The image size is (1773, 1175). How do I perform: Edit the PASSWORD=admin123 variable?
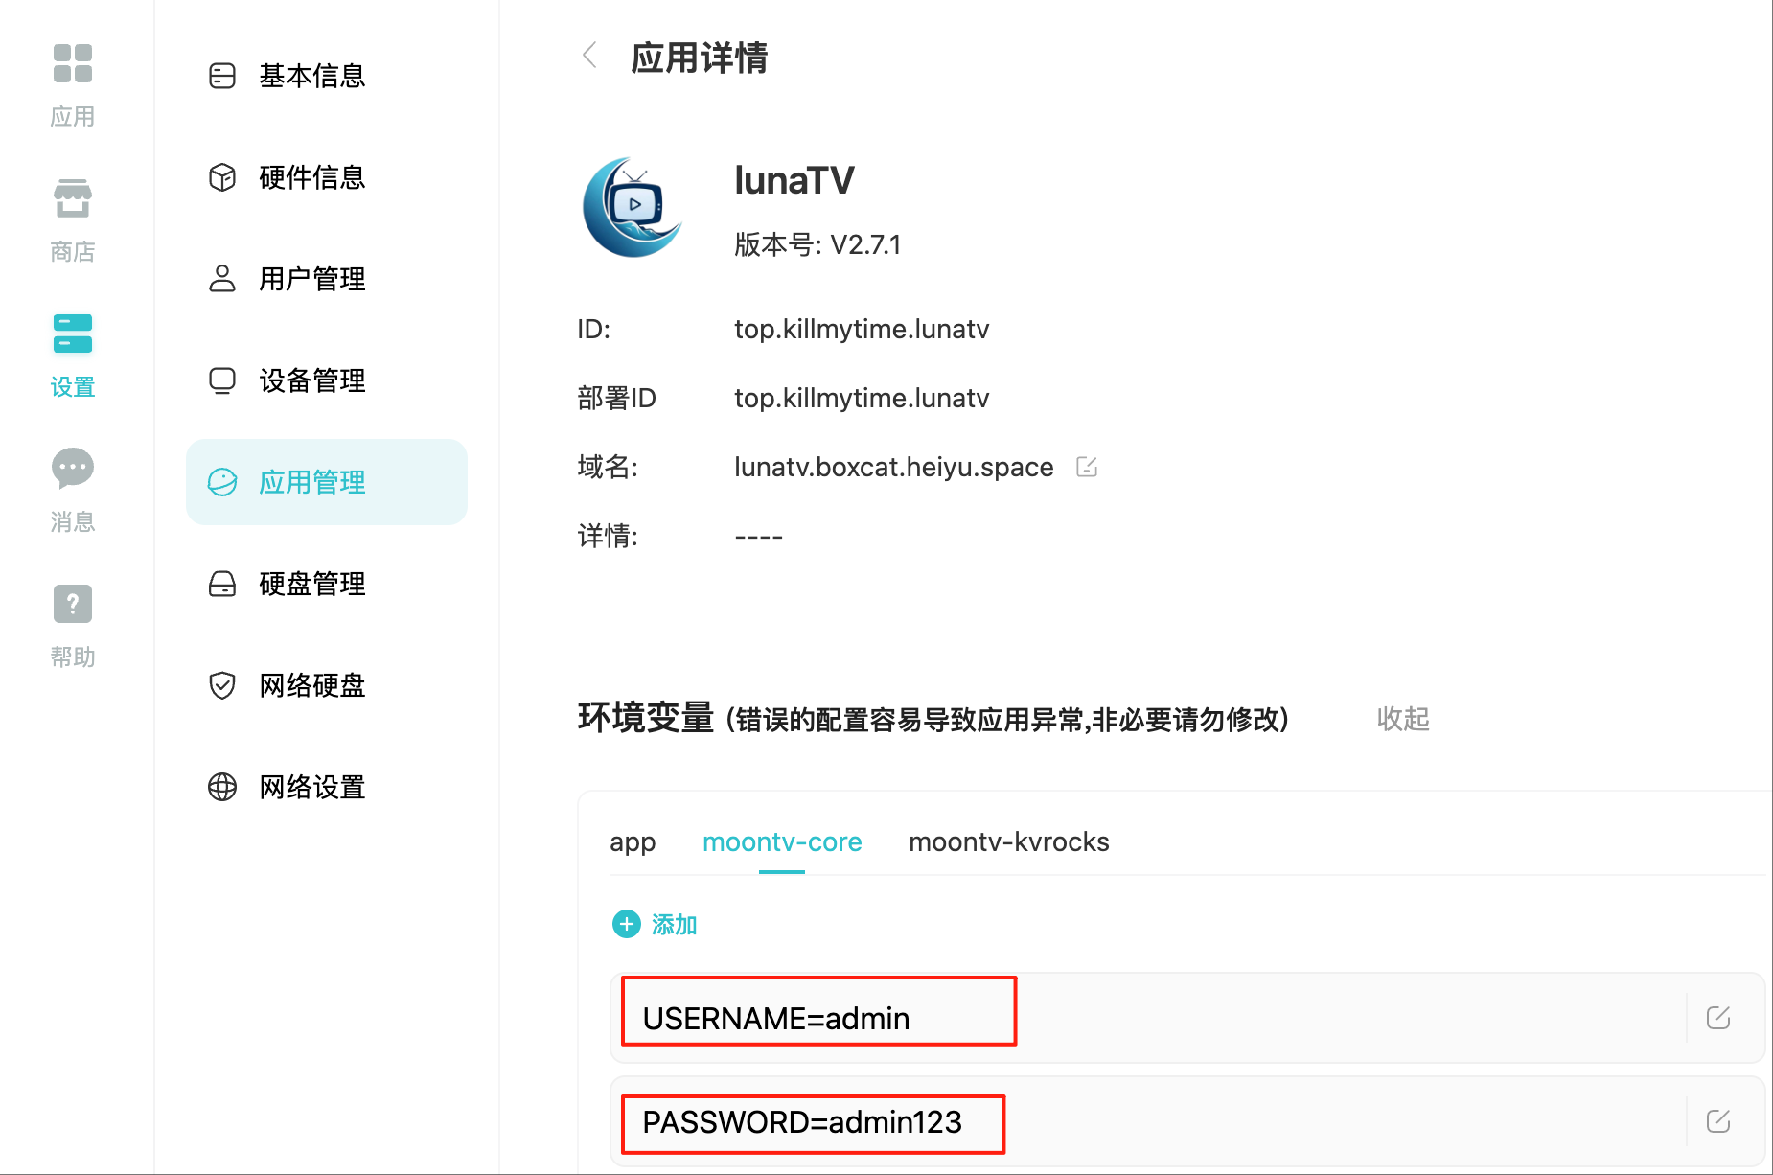click(1718, 1121)
